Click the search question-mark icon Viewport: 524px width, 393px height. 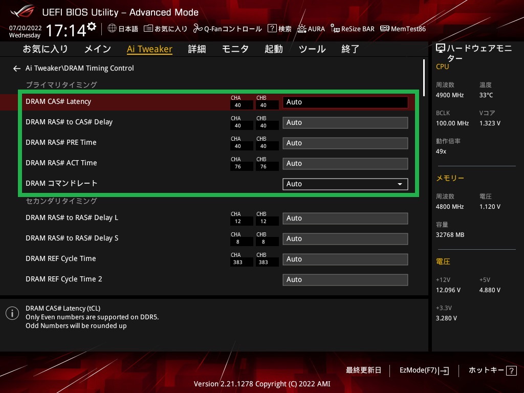tap(272, 29)
